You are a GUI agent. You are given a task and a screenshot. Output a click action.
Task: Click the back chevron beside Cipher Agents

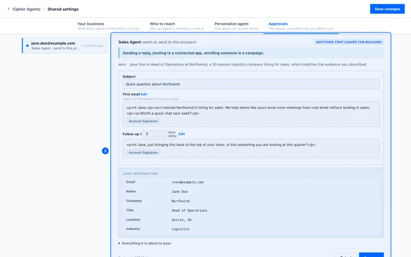tap(8, 9)
